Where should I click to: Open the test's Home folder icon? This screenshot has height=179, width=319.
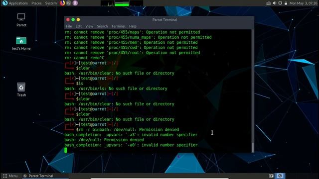pos(21,43)
